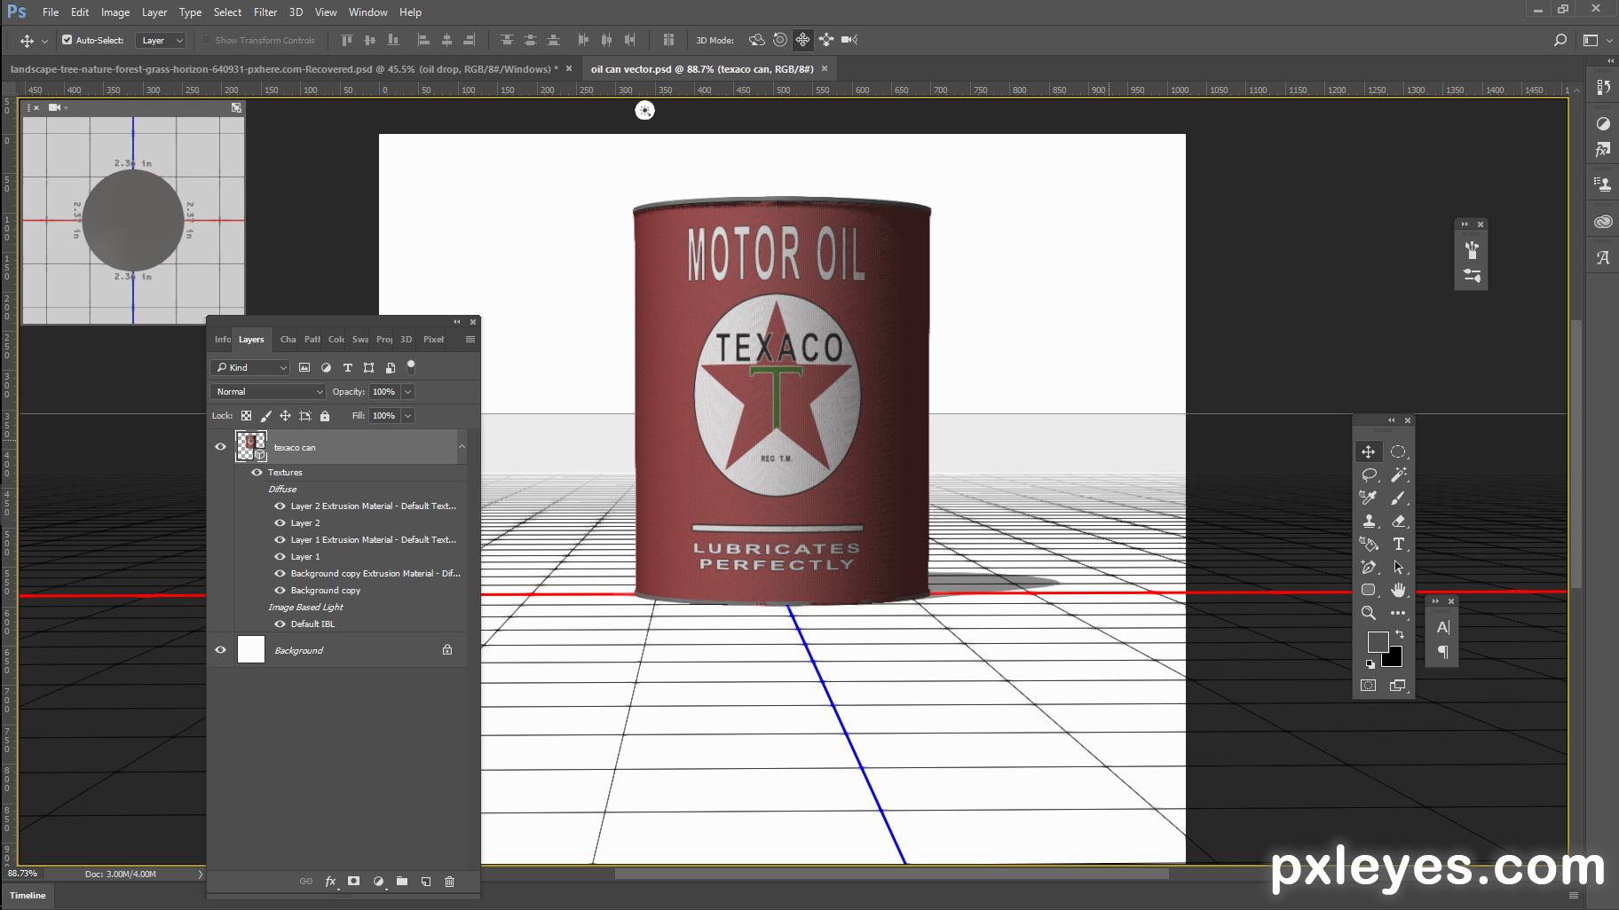Hide the Background layer
Image resolution: width=1619 pixels, height=910 pixels.
[221, 650]
